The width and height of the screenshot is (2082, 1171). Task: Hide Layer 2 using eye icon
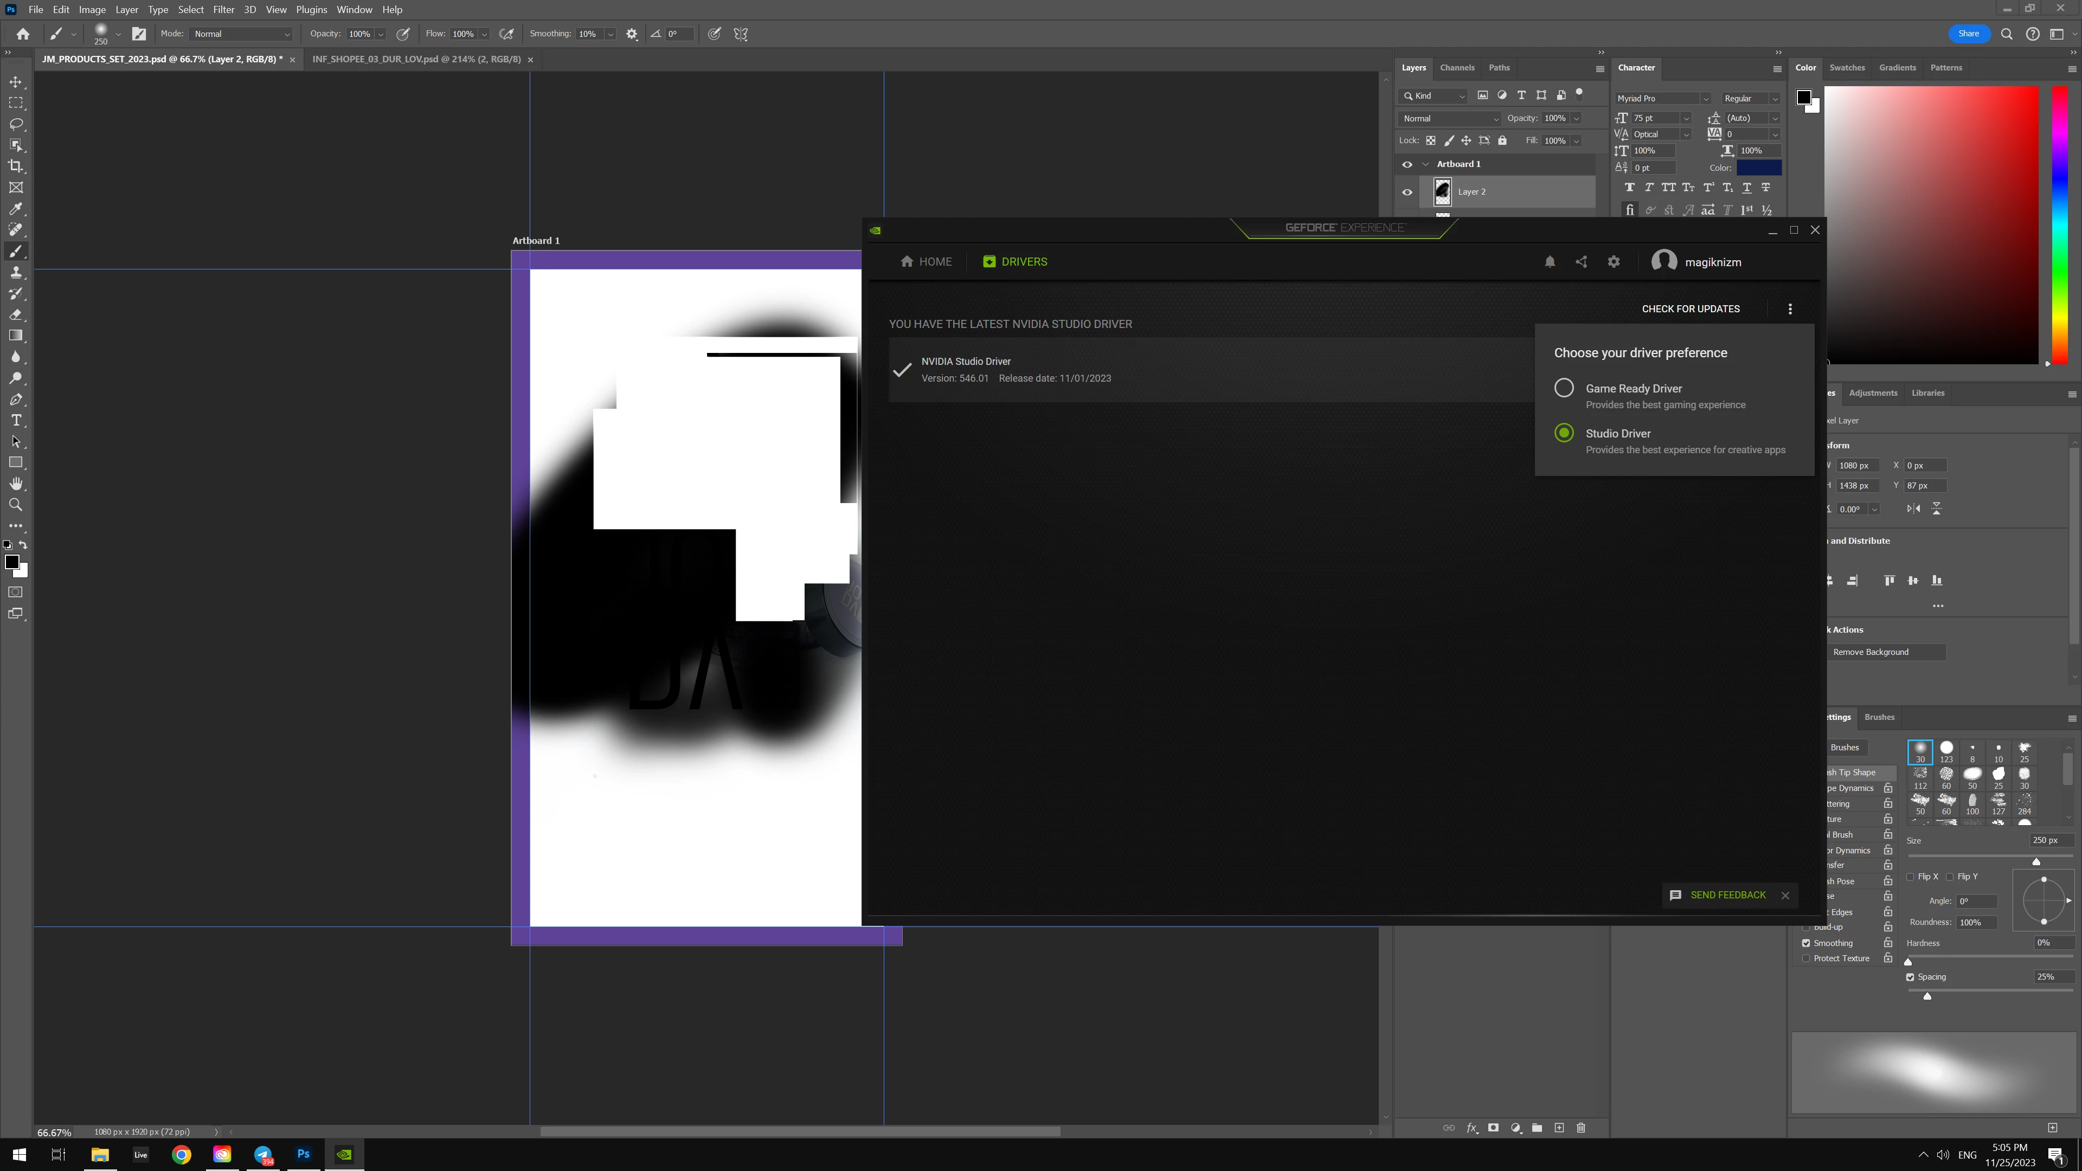pos(1407,192)
